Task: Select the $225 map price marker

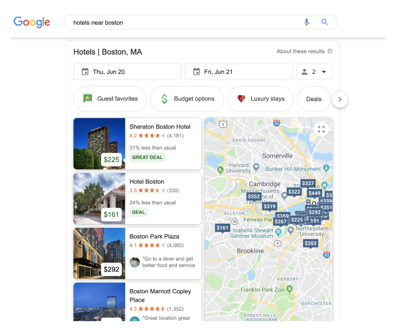Action: (297, 220)
